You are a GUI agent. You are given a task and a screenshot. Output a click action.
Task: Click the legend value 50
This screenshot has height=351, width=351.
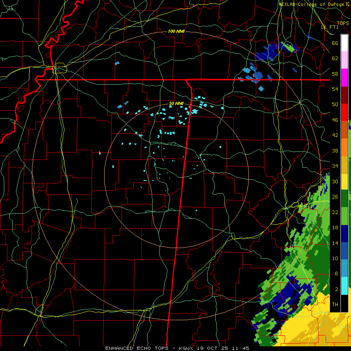pos(335,105)
